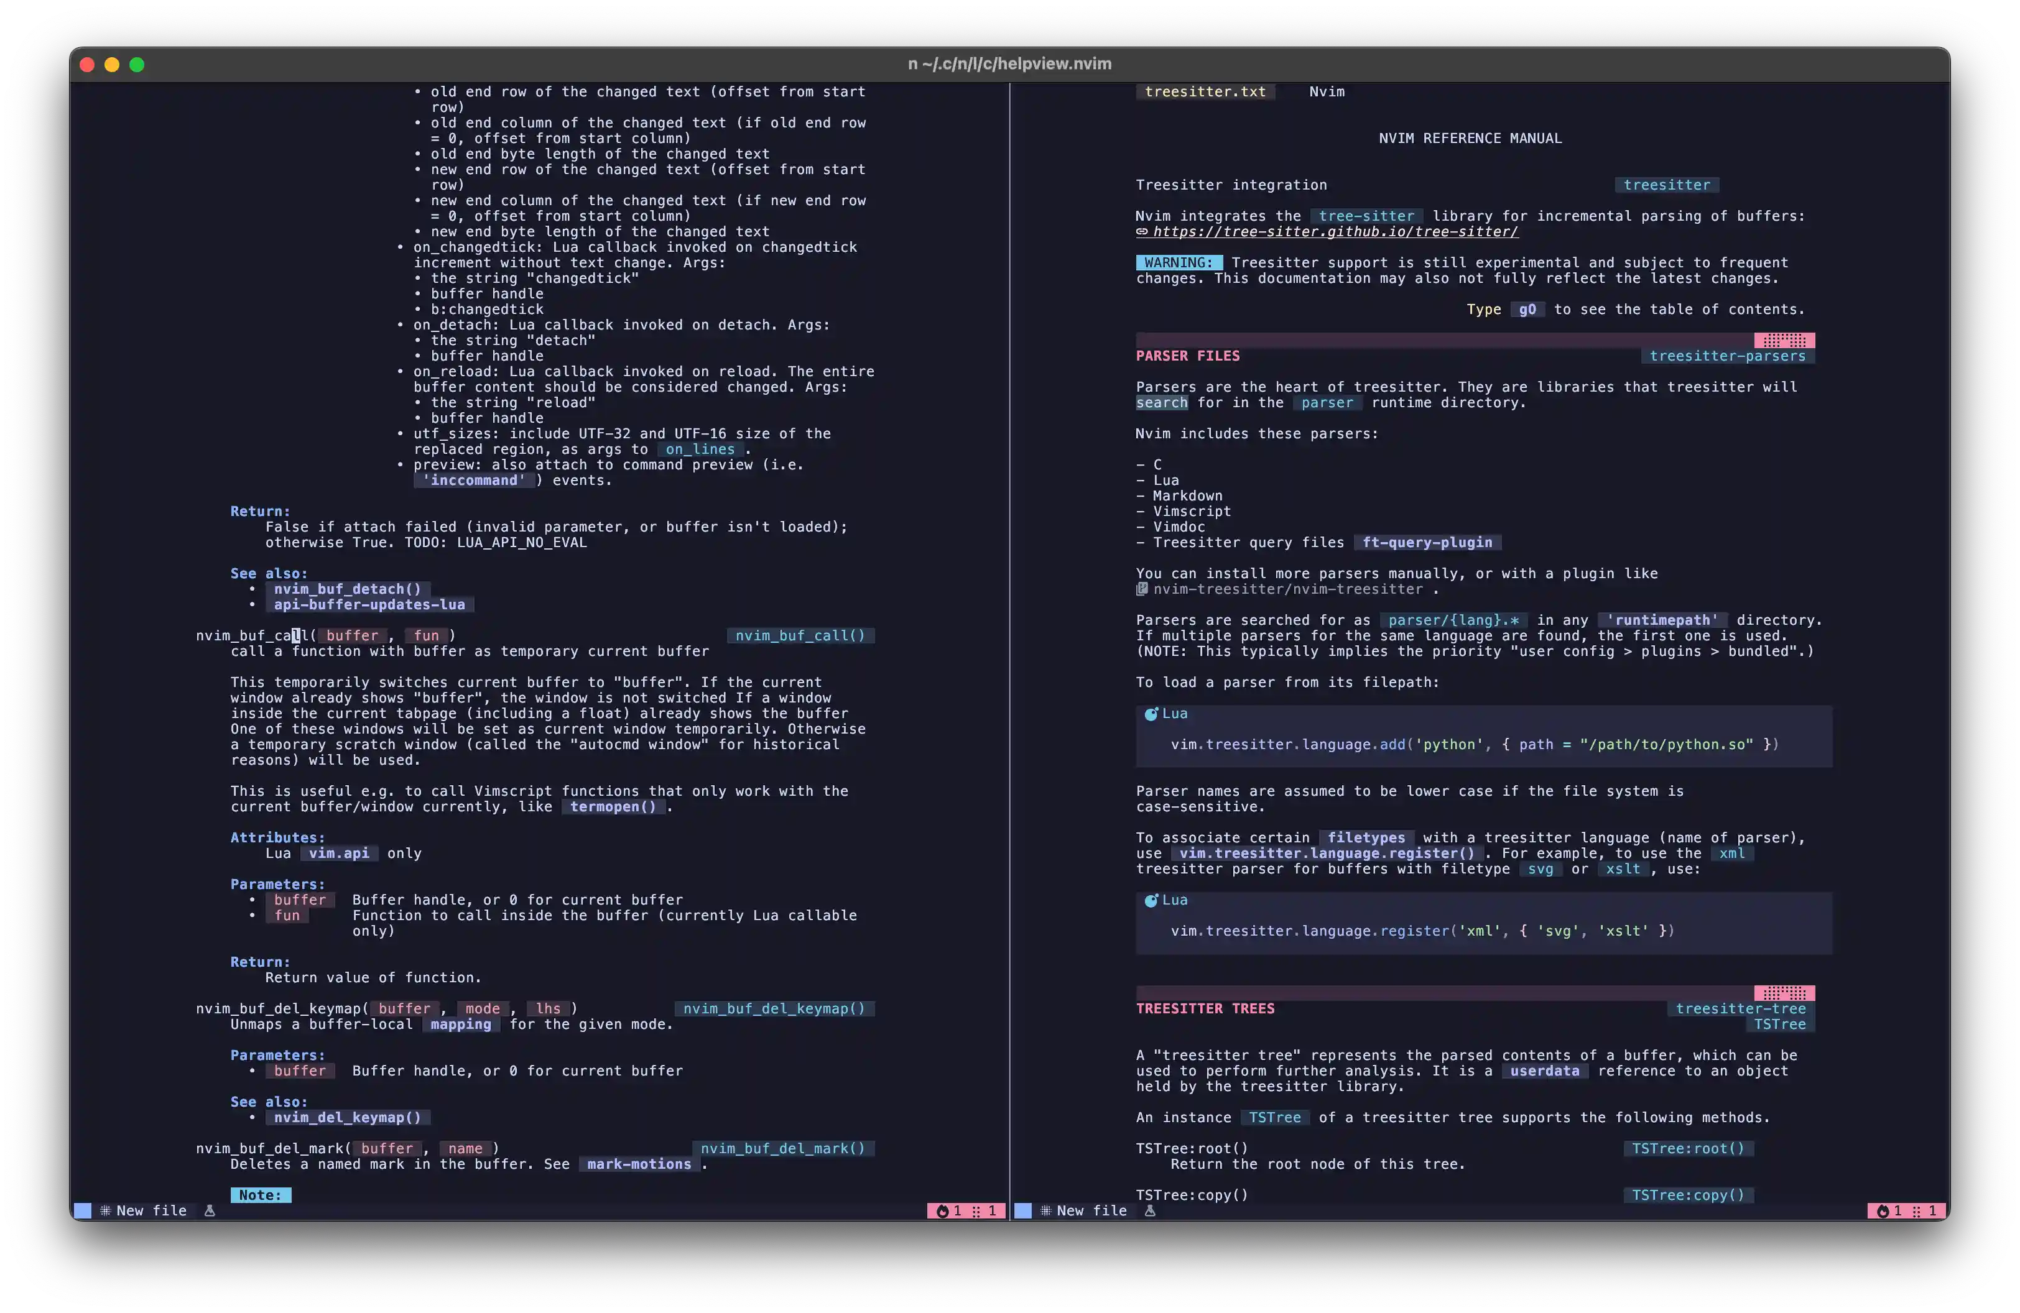Open the tree-sitter.github.io hyperlink
The width and height of the screenshot is (2020, 1313).
(x=1335, y=231)
